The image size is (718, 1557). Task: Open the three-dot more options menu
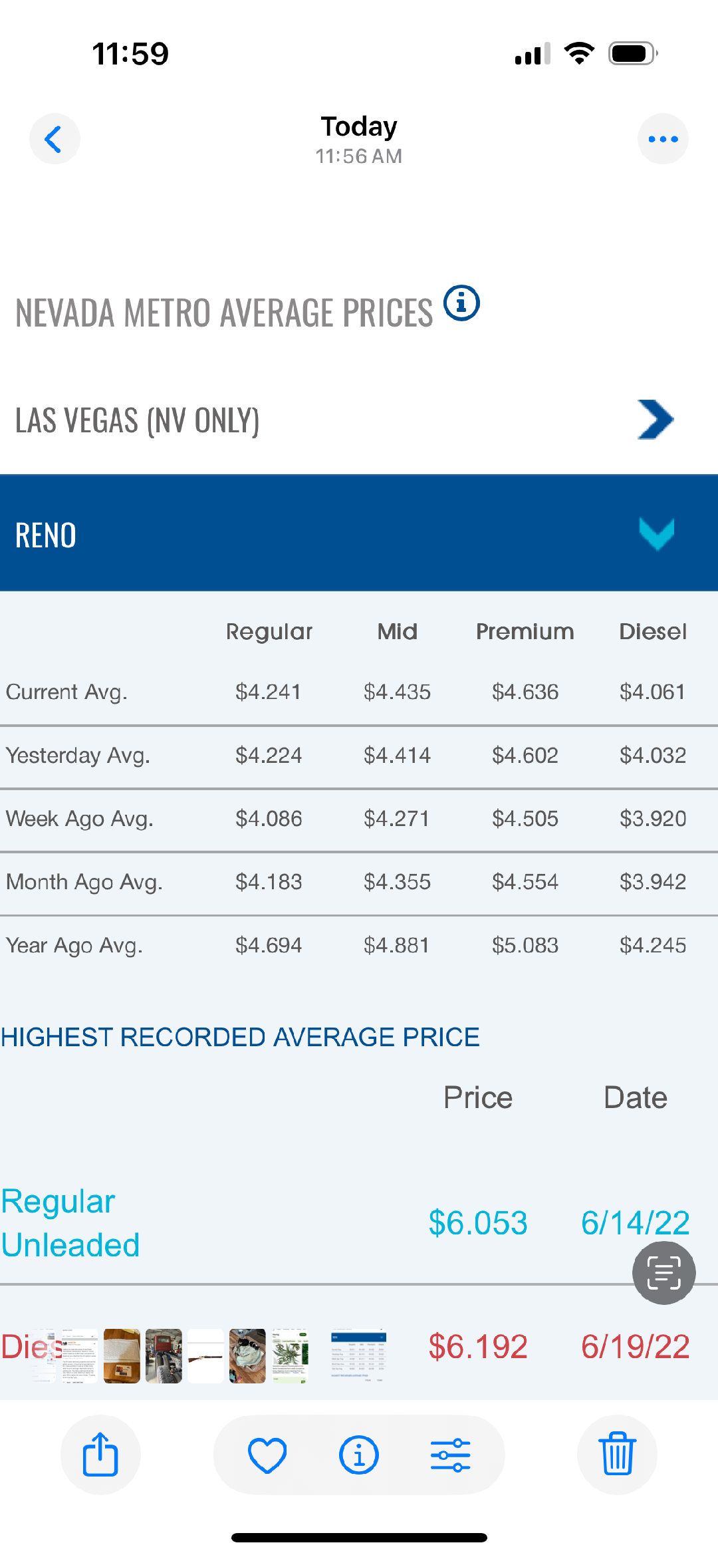click(663, 139)
